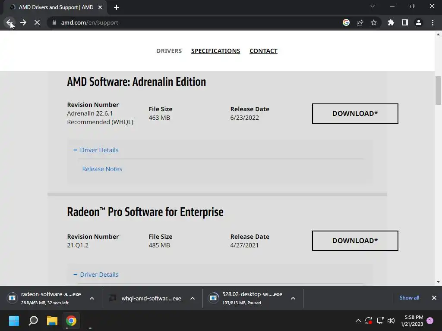Open the Google icon in address bar

click(346, 22)
